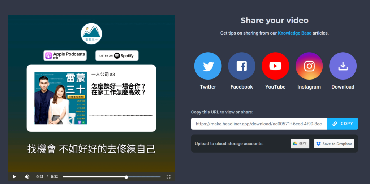Click the Share your video heading
Image resolution: width=370 pixels, height=184 pixels.
tap(275, 21)
